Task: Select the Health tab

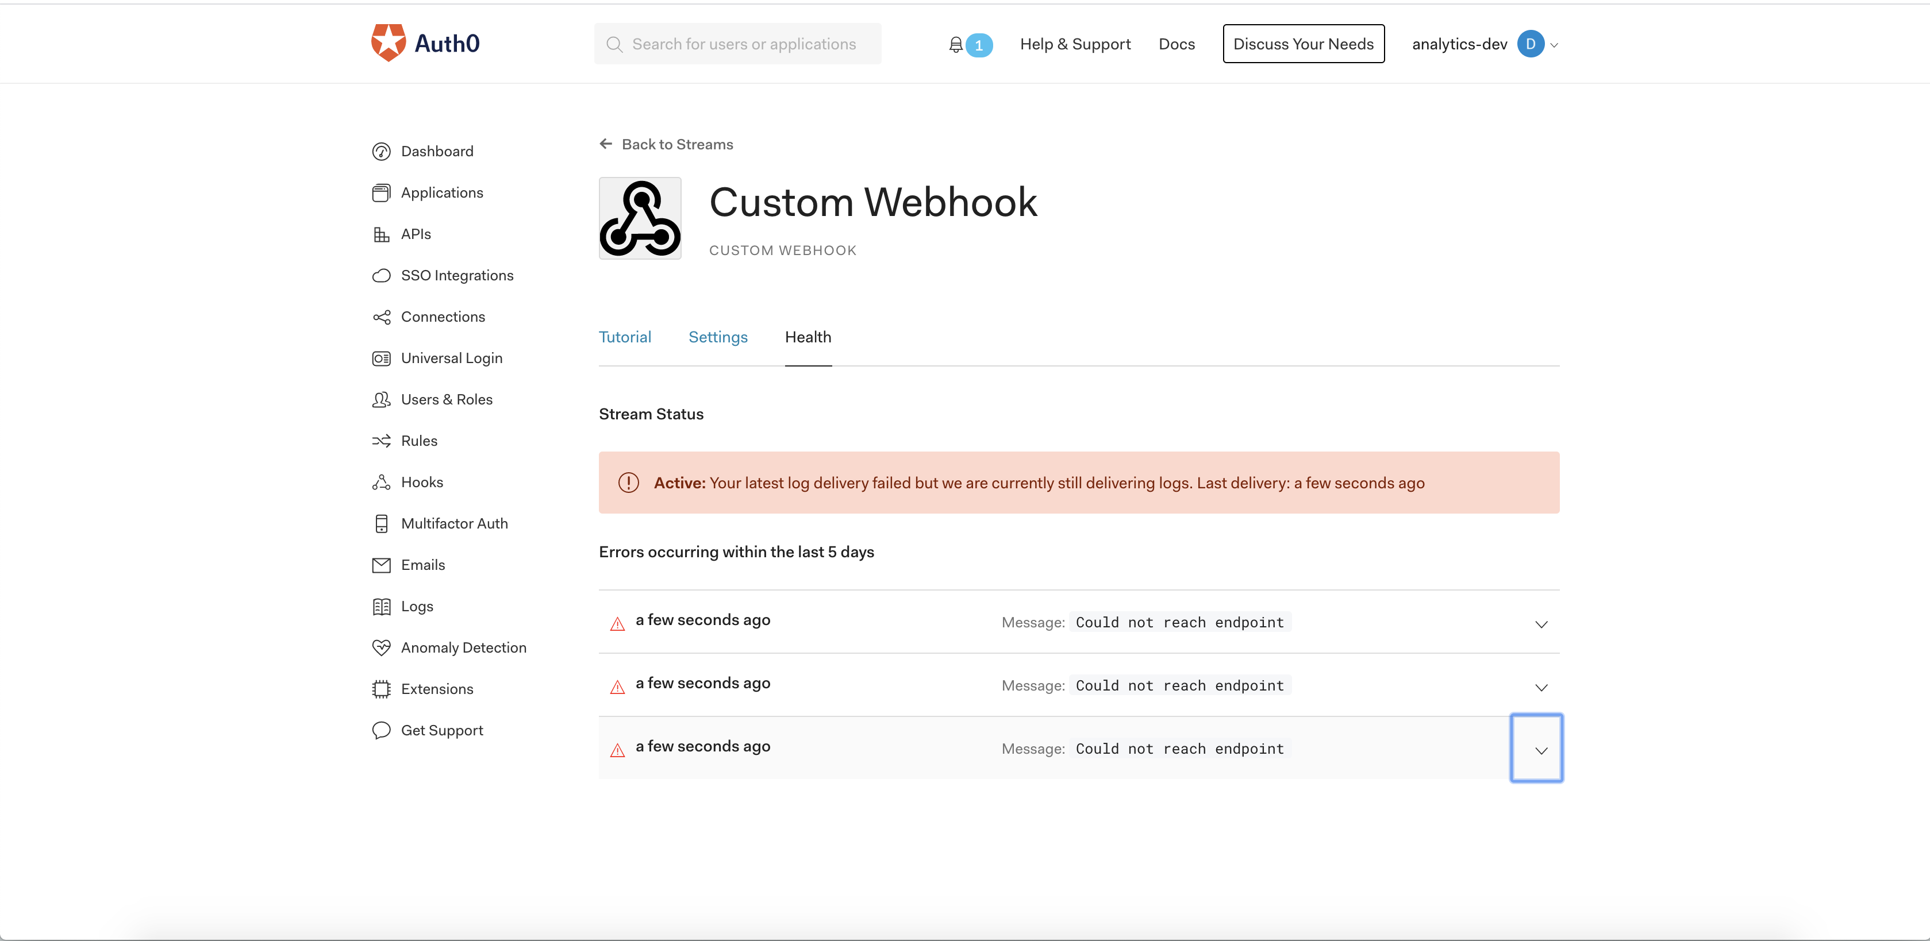Action: click(x=808, y=338)
